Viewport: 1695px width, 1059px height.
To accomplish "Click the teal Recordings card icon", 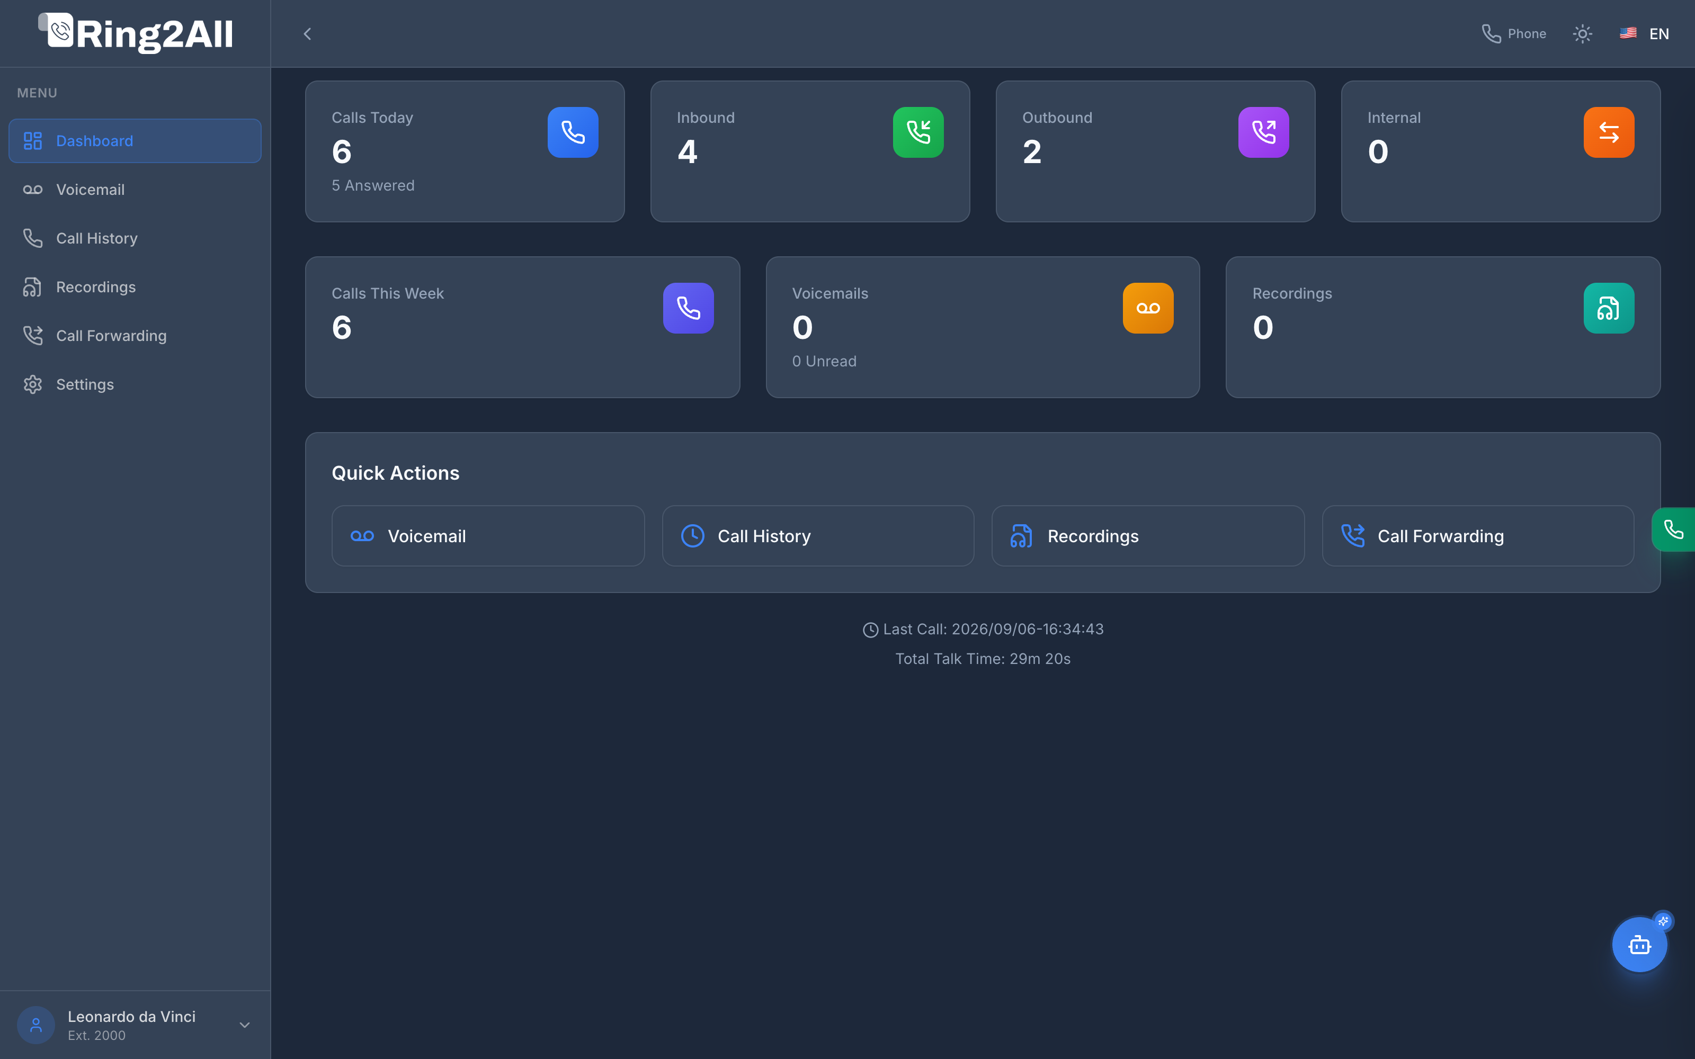I will 1609,308.
